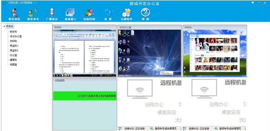This screenshot has width=270, height=131.
Task: Choose 质监科1 from department list
Action: point(14,46)
